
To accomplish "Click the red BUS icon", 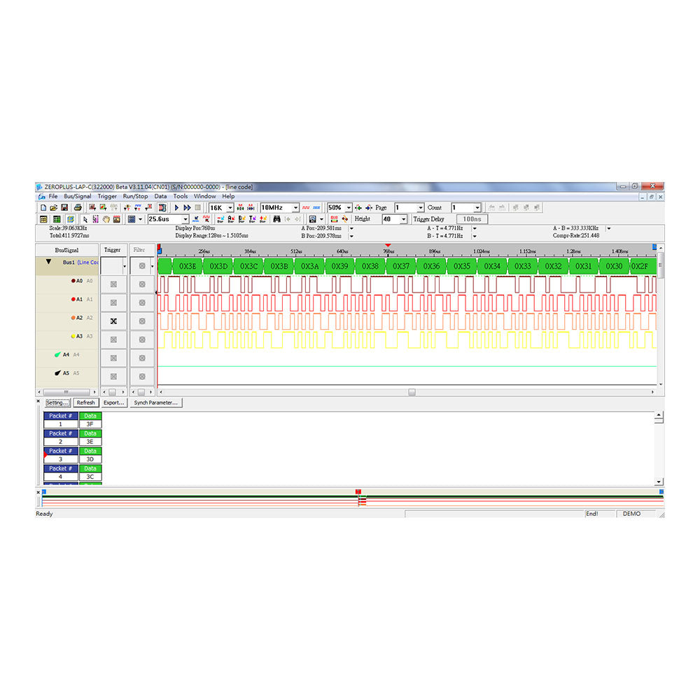I will 334,219.
